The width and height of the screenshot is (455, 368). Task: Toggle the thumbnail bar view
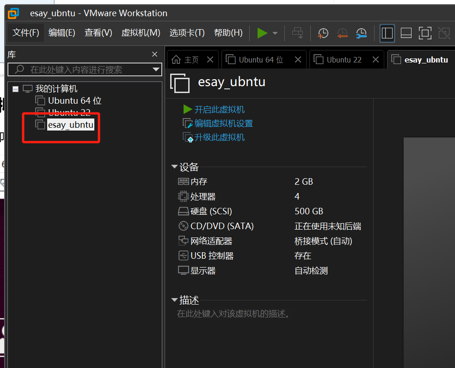406,33
